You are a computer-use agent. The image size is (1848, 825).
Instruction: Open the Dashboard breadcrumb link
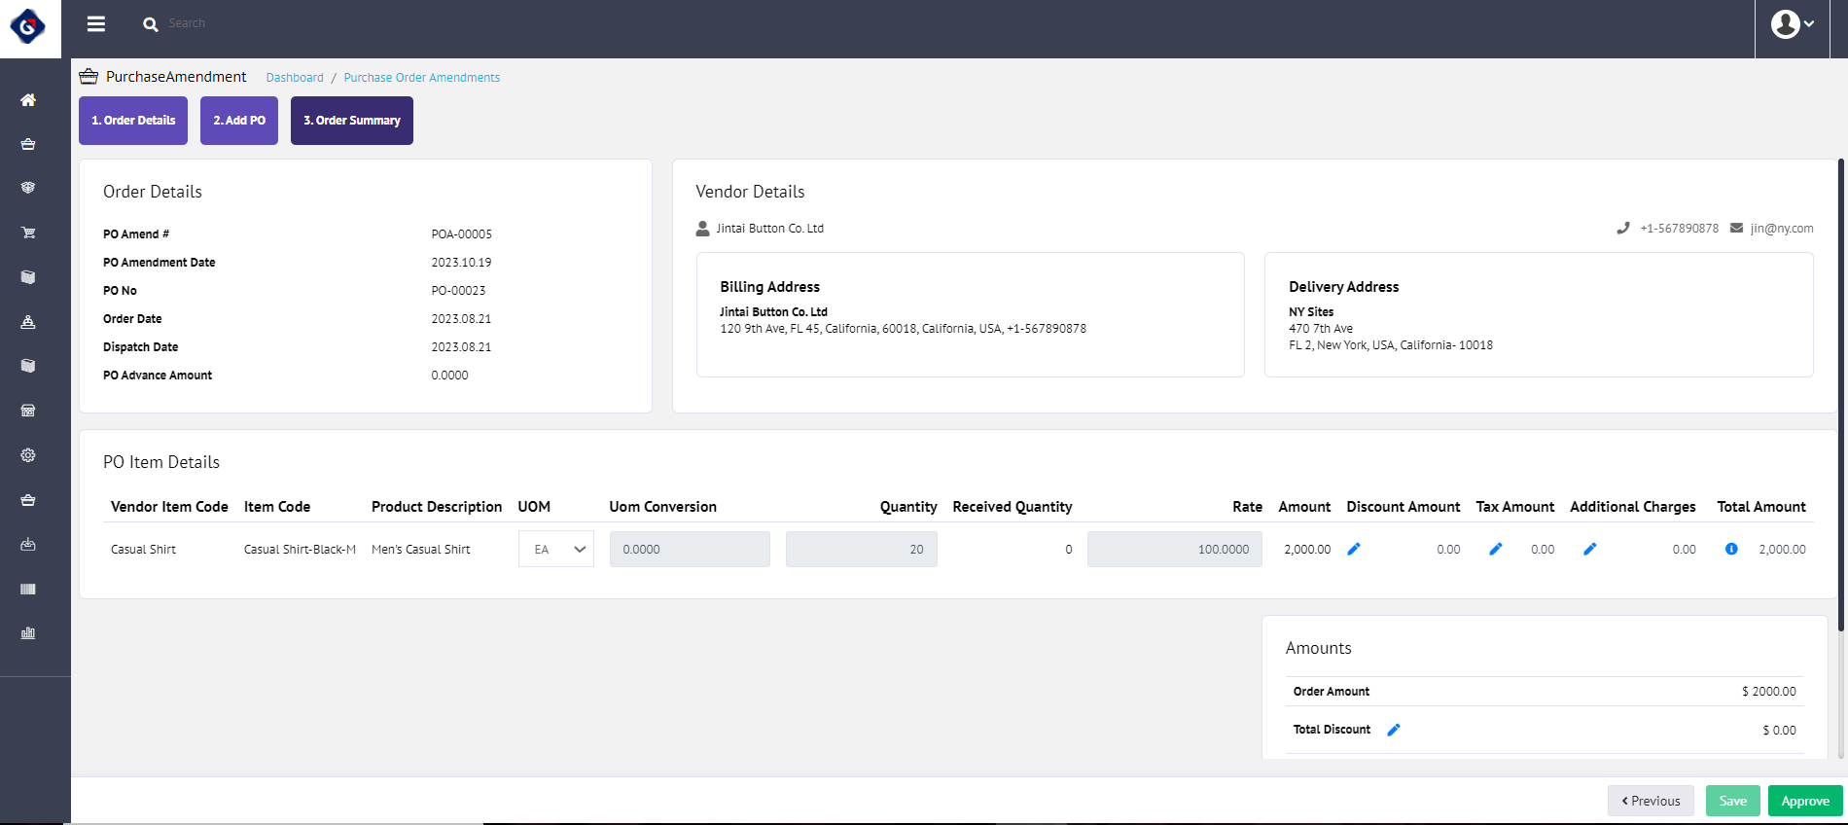pos(295,78)
